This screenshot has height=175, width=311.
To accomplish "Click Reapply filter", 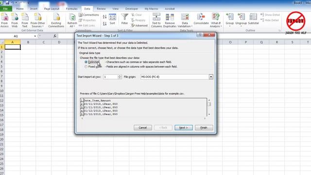I will tap(138, 20).
